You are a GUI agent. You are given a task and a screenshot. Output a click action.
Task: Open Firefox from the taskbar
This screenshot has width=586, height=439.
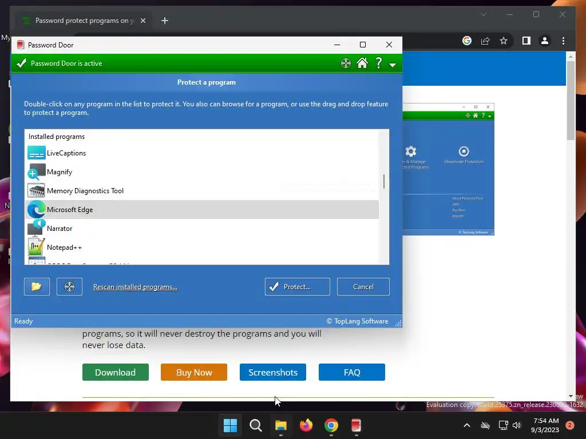306,425
